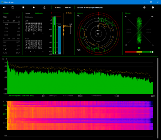Click the microscope analysis icon
The image size is (161, 140).
(x=44, y=7)
